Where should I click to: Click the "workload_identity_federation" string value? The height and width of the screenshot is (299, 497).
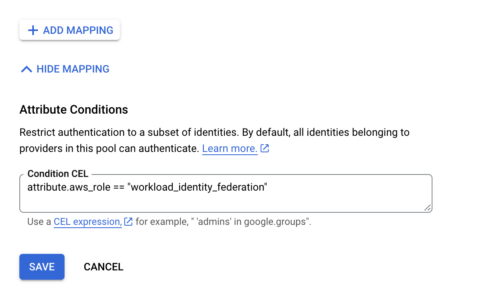[x=197, y=187]
